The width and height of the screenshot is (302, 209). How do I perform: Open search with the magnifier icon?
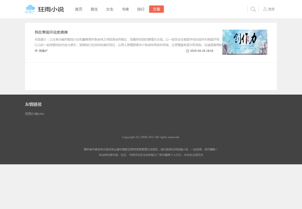click(253, 9)
